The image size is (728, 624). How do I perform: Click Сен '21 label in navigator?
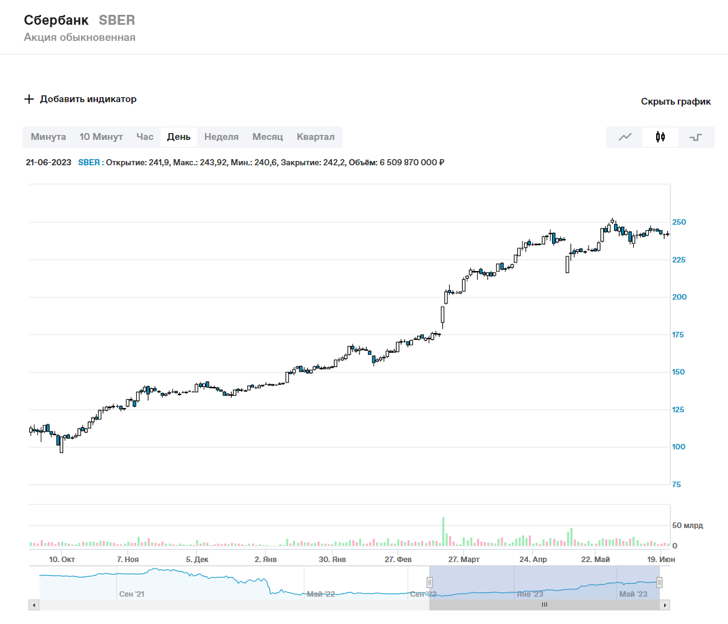click(132, 594)
